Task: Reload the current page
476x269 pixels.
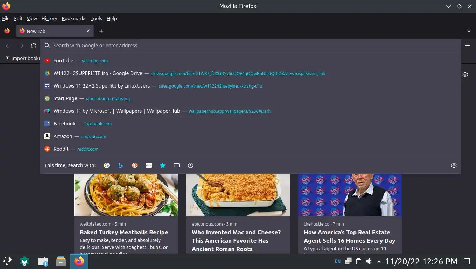Action: 34,46
